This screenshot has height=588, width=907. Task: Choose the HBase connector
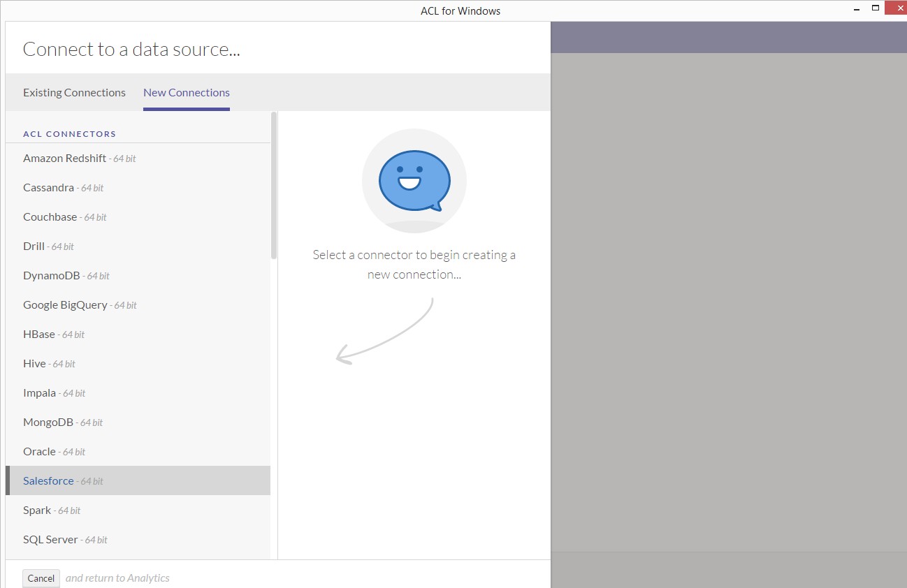pos(40,334)
